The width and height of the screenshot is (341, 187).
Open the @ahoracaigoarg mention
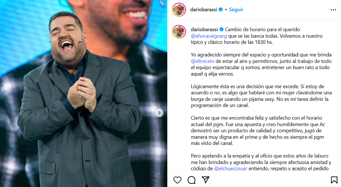click(x=207, y=36)
